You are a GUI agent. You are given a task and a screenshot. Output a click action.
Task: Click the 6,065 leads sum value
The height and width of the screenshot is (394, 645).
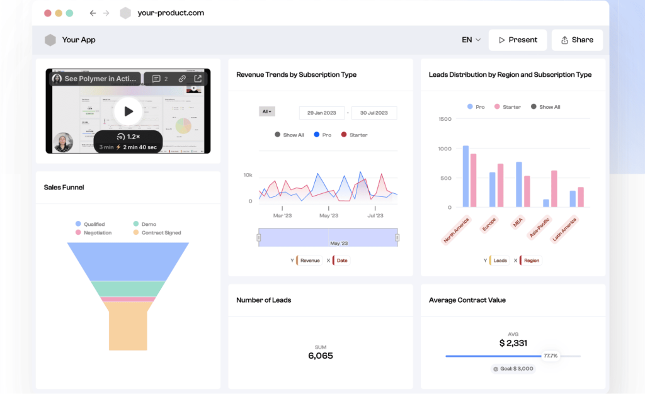[321, 356]
